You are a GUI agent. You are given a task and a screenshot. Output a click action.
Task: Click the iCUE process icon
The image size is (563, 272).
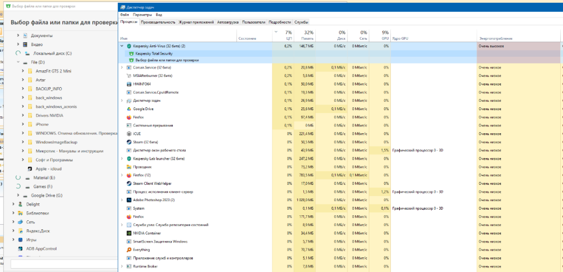pos(129,134)
